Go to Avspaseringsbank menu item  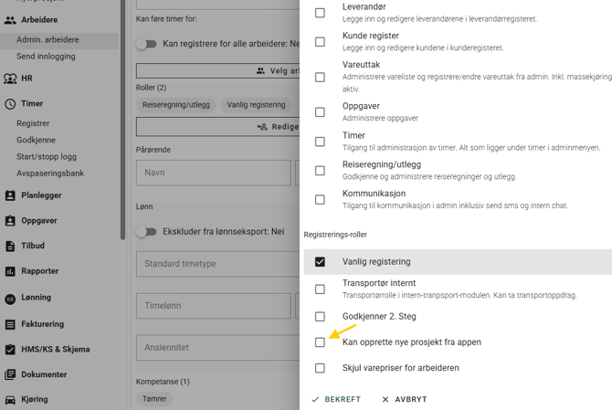[x=50, y=173]
